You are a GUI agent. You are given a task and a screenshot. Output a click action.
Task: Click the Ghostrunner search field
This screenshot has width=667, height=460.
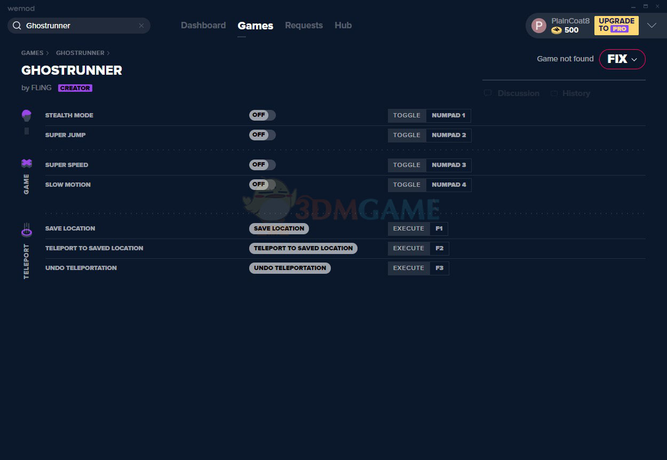point(80,26)
